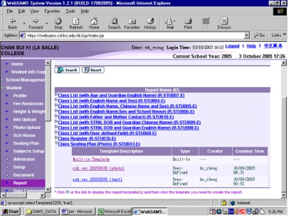The height and width of the screenshot is (216, 288).
Task: Open the File menu
Action: (10, 11)
